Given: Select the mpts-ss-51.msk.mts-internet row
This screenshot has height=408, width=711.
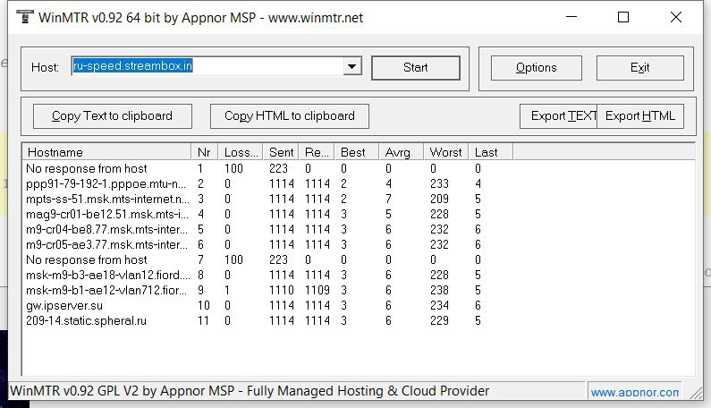Looking at the screenshot, I should [267, 200].
